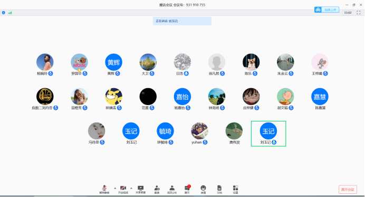Unmute the microphone in the bottom toolbar

click(x=104, y=190)
